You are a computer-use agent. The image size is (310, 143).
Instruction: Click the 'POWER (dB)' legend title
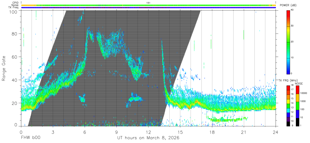tap(288, 5)
